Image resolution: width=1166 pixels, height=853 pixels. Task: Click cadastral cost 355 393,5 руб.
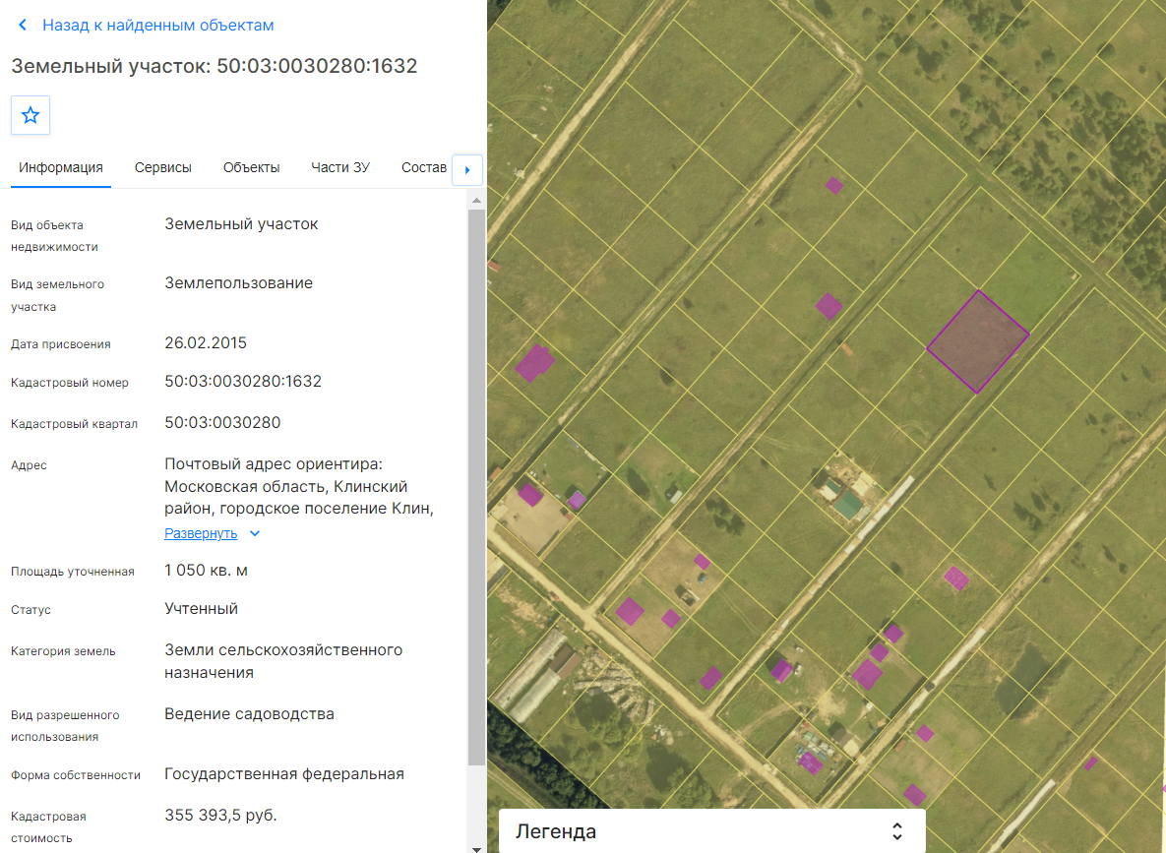pyautogui.click(x=220, y=815)
